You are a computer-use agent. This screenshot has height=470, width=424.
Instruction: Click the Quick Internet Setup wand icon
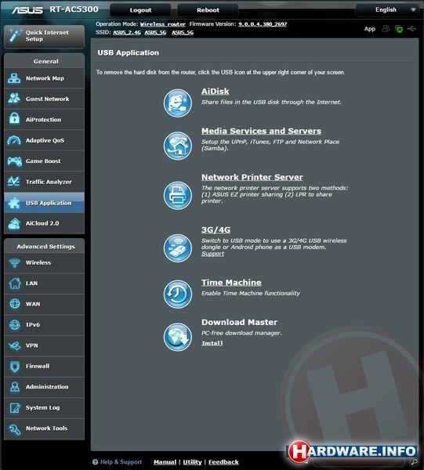point(15,35)
